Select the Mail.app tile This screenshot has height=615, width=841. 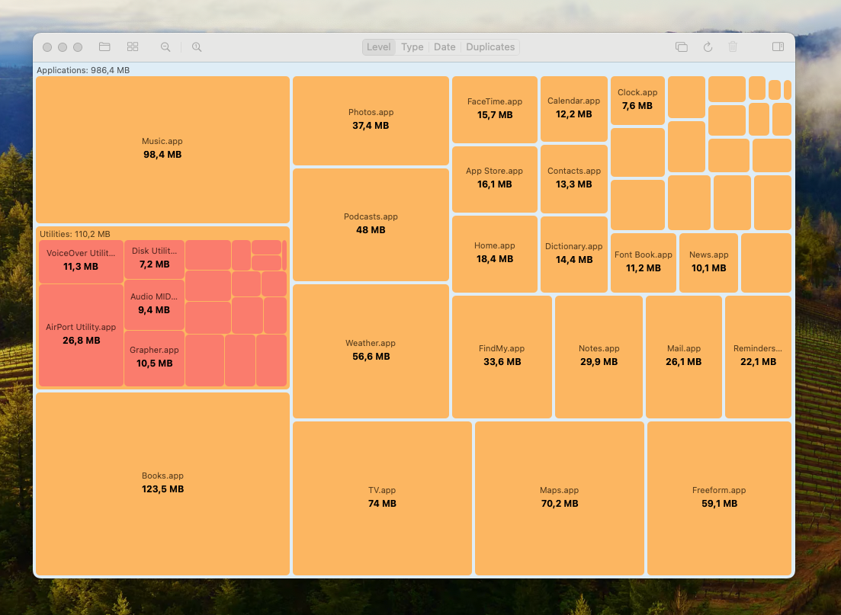684,357
